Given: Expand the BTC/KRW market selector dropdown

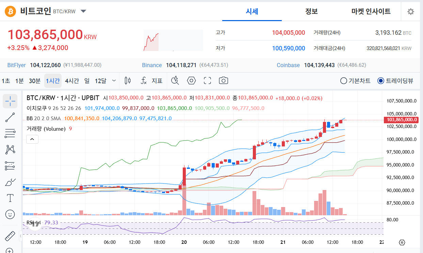Looking at the screenshot, I should point(83,11).
